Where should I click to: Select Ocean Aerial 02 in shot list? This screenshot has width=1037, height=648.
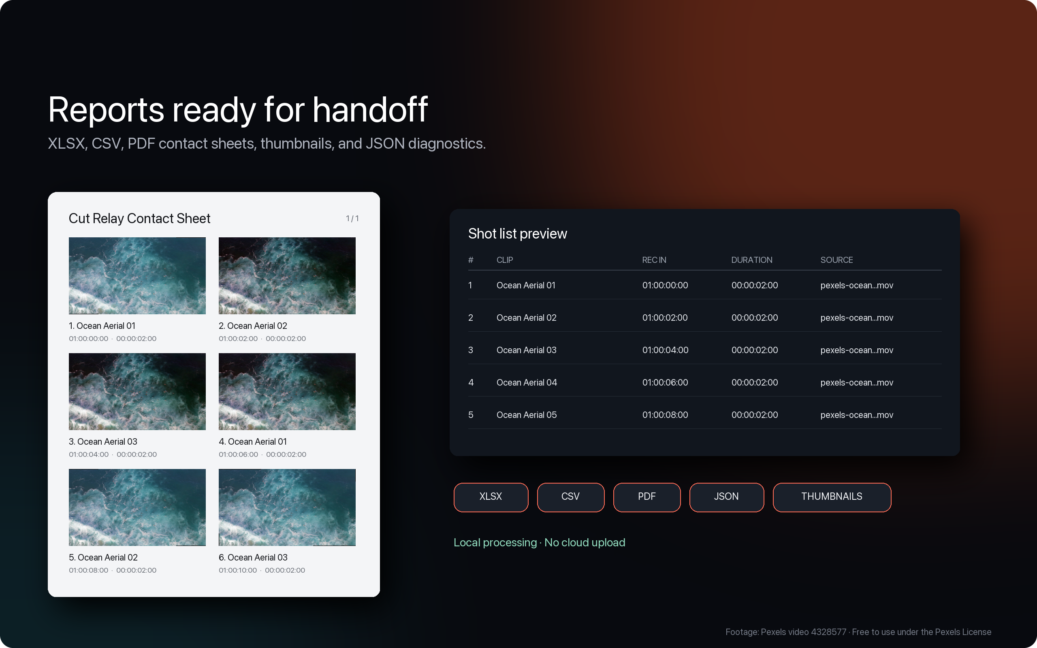pyautogui.click(x=526, y=318)
